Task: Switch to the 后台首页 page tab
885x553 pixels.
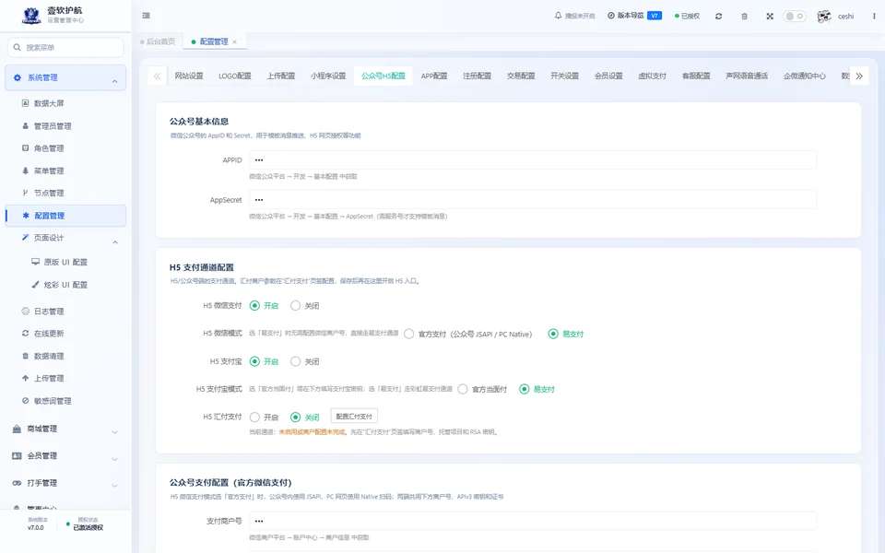Action: pyautogui.click(x=158, y=41)
